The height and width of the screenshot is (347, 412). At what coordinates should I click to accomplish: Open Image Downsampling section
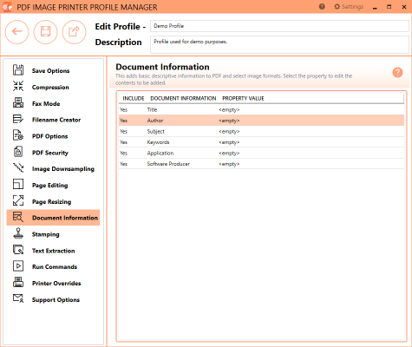(x=63, y=169)
